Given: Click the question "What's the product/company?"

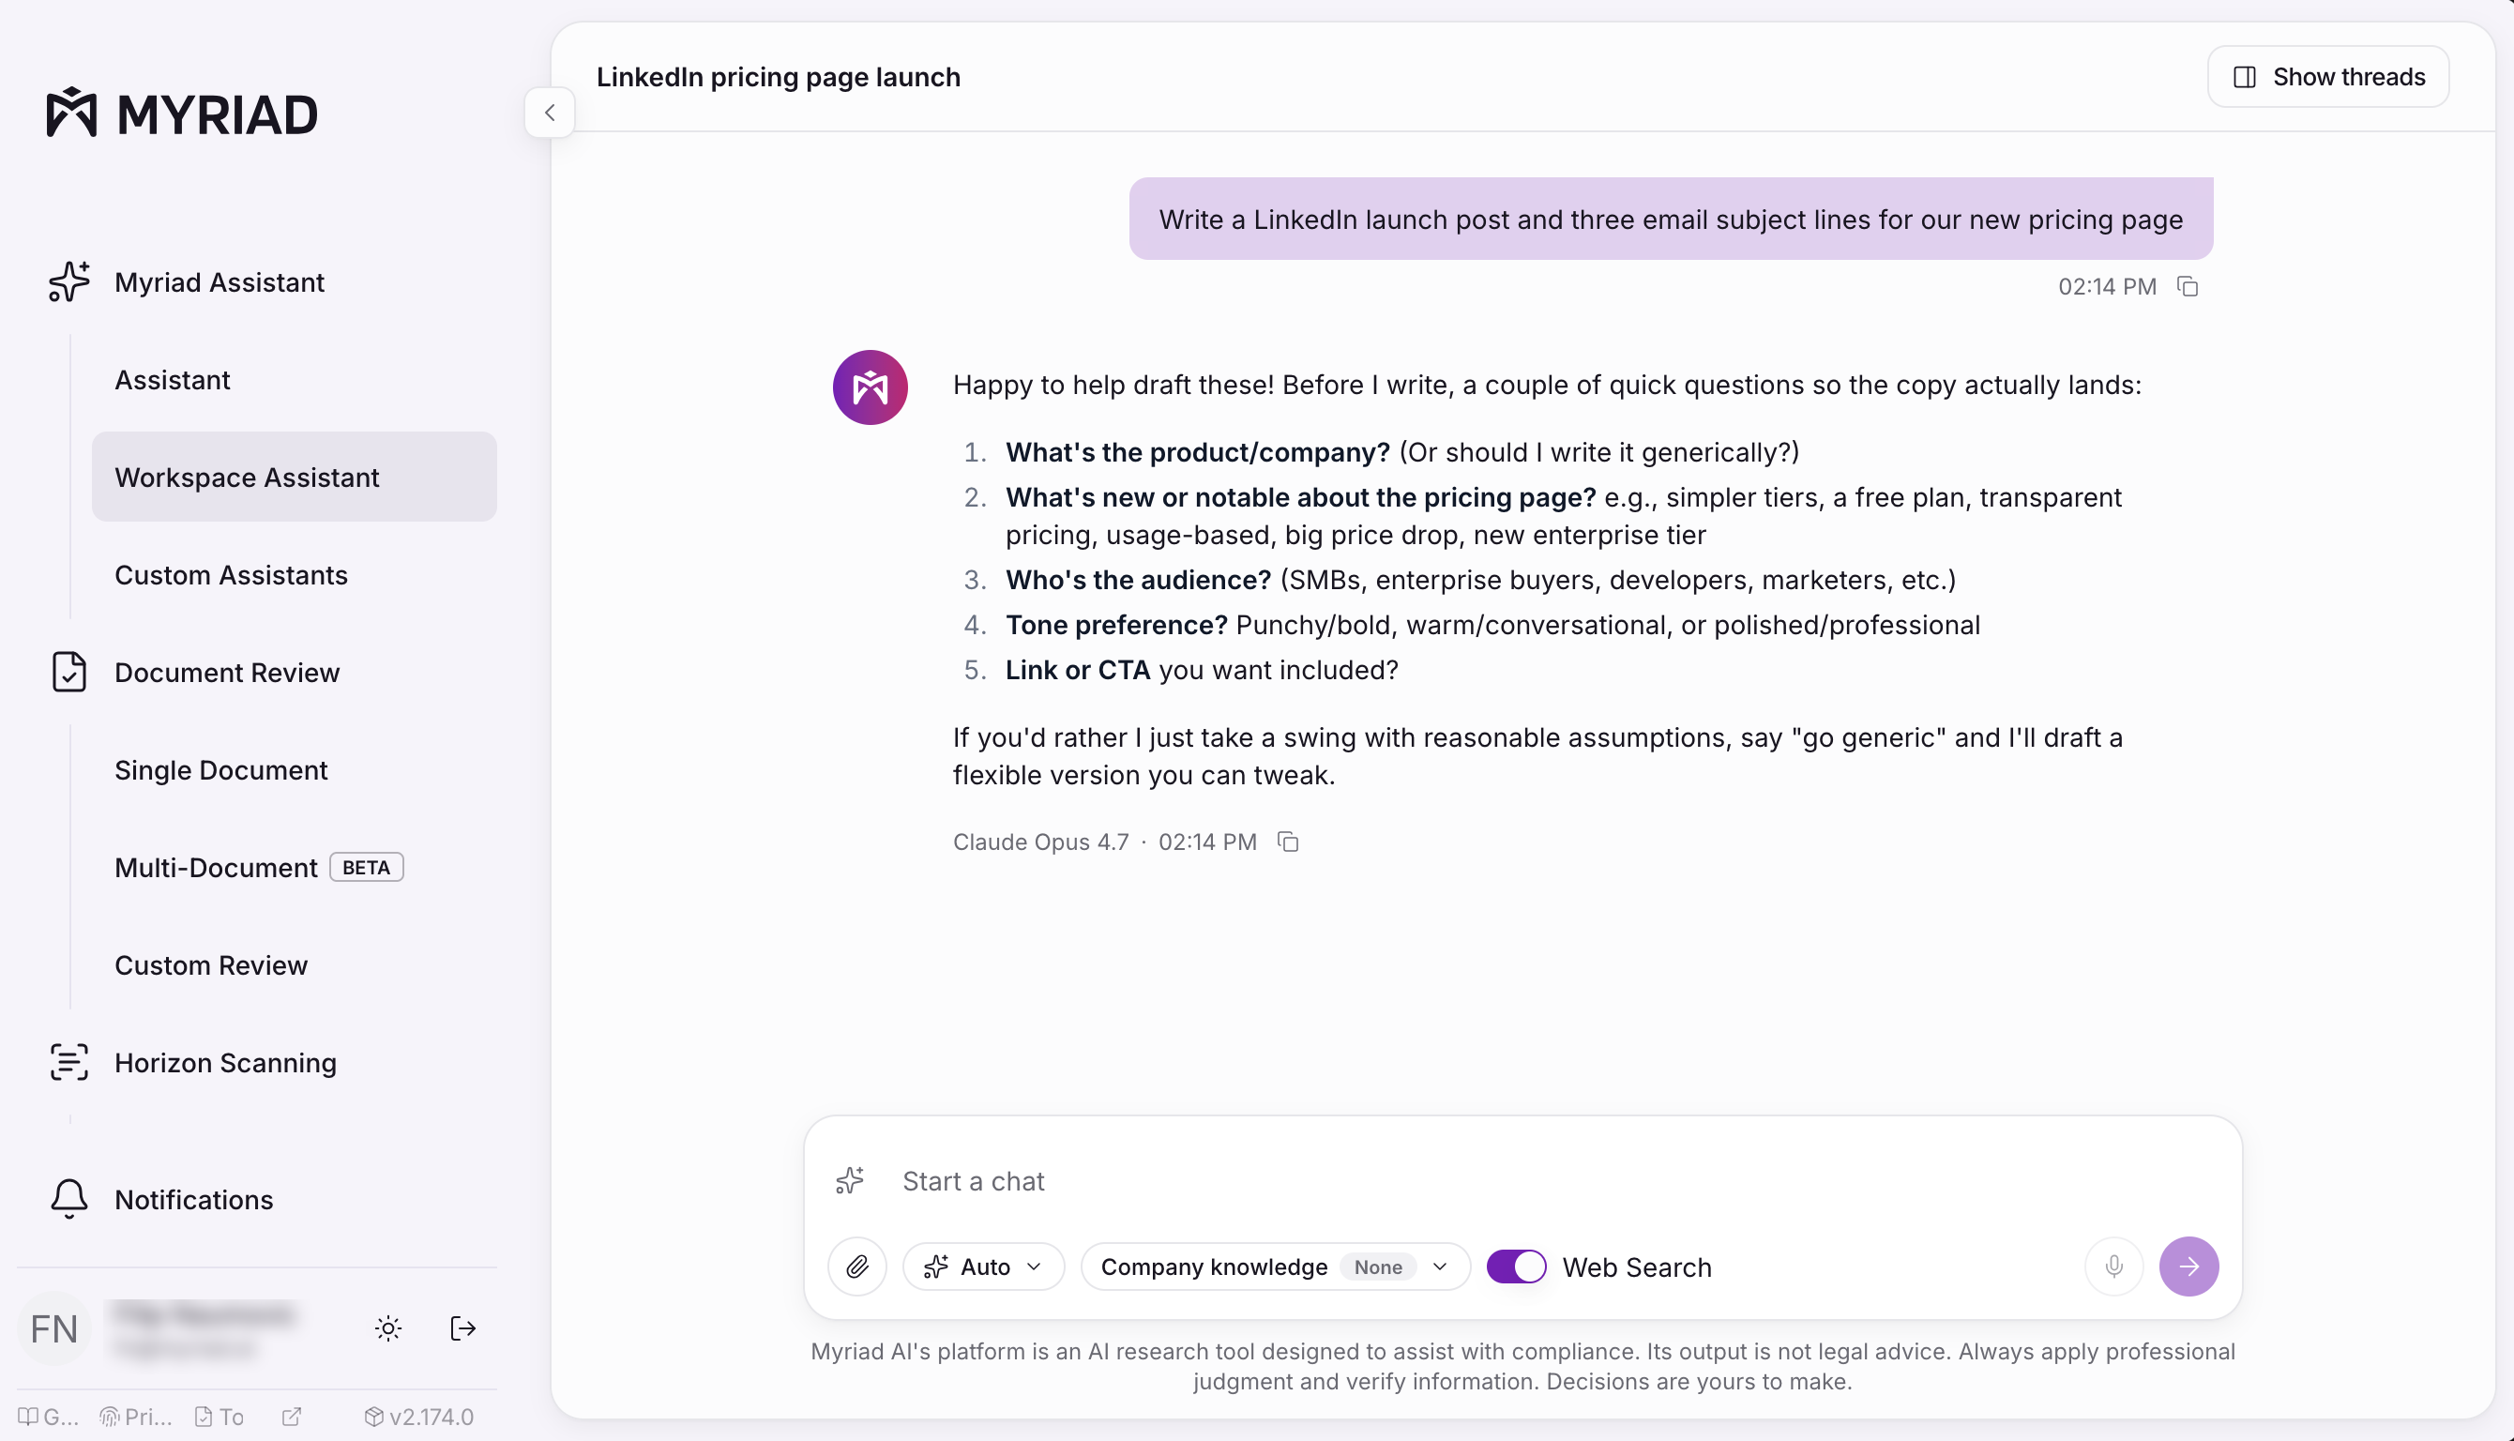Looking at the screenshot, I should (x=1198, y=452).
